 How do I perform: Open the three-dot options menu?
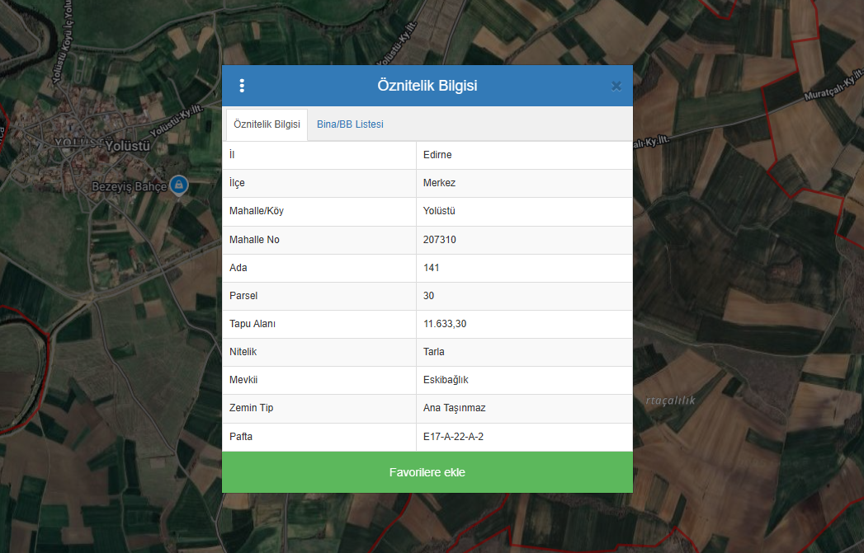pyautogui.click(x=242, y=86)
